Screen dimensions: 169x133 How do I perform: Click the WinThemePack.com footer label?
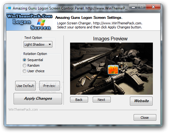[23, 110]
